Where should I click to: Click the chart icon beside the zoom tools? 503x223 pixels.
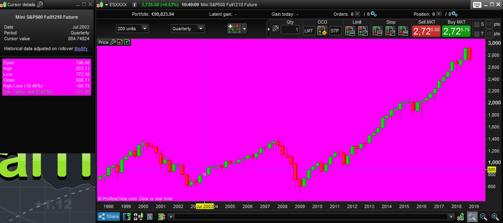[460, 216]
